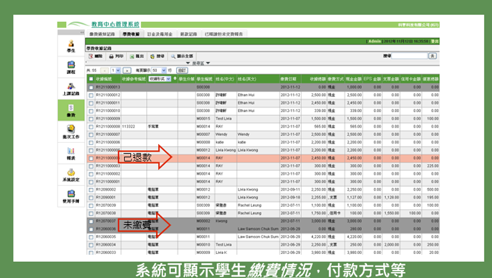Tick checkbox for receipt R12070039
The width and height of the screenshot is (492, 278).
[91, 205]
